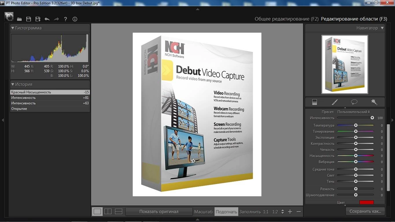The height and width of the screenshot is (222, 395).
Task: Click the Save As floppy-with-arrow icon
Action: point(38,19)
